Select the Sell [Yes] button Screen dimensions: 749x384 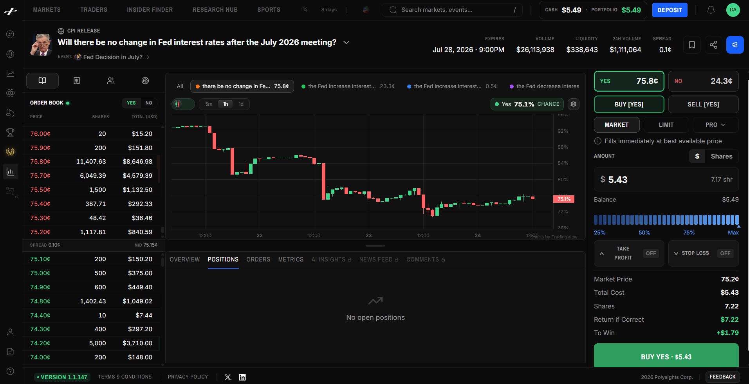pos(703,105)
